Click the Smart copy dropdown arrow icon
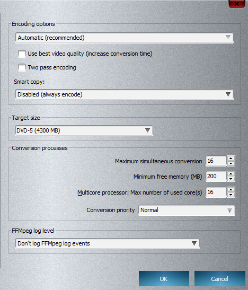The width and height of the screenshot is (248, 290). pos(228,94)
